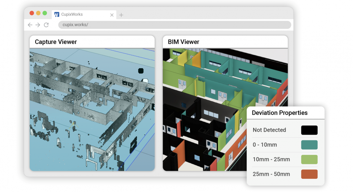
Task: Select the CupixWorks browser tab title
Action: coord(72,15)
